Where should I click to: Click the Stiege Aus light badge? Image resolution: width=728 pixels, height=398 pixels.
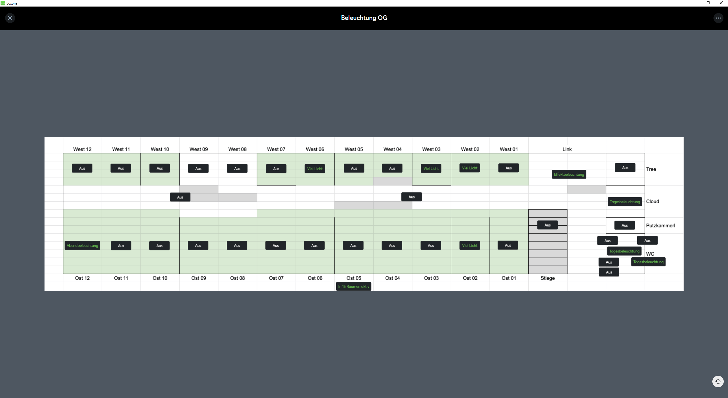(547, 225)
